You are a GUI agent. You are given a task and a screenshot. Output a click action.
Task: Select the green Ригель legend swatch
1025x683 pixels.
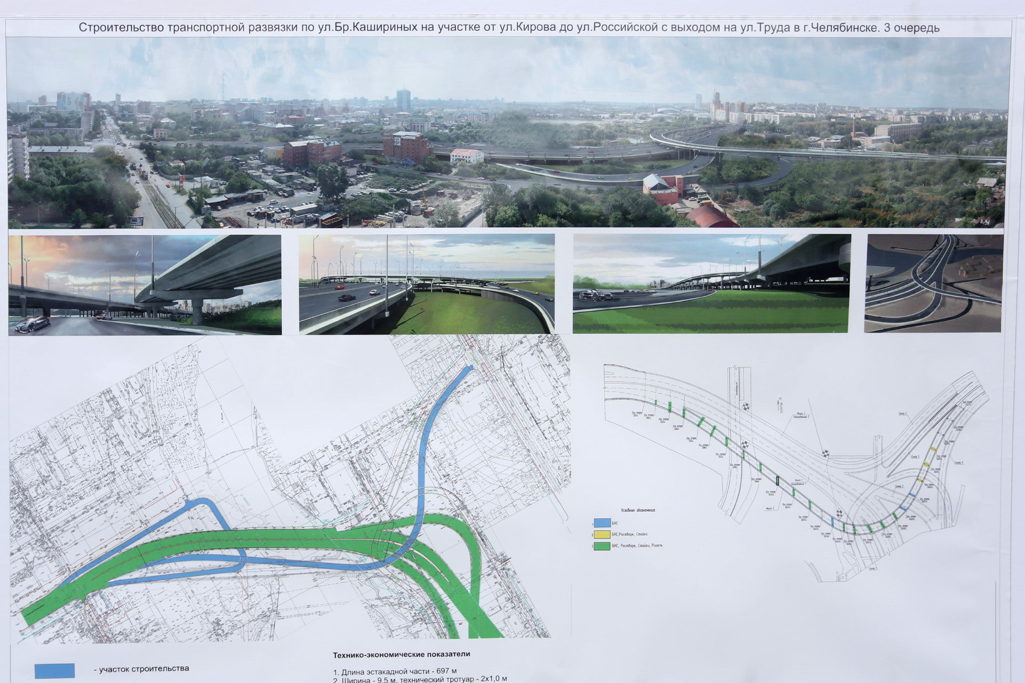601,545
